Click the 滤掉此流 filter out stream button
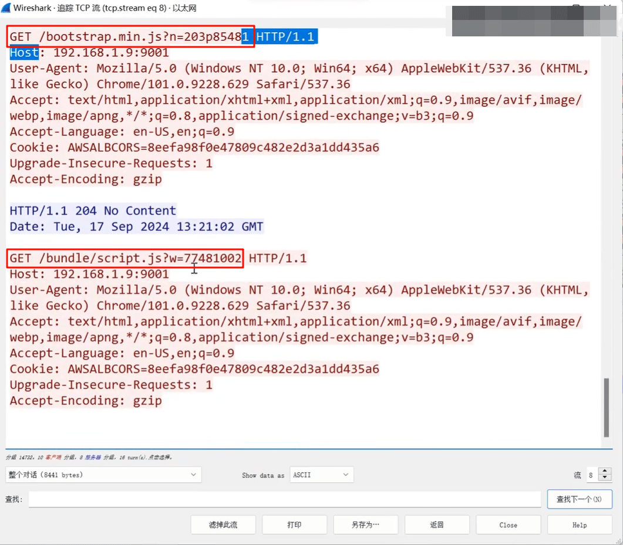623x545 pixels. click(223, 524)
